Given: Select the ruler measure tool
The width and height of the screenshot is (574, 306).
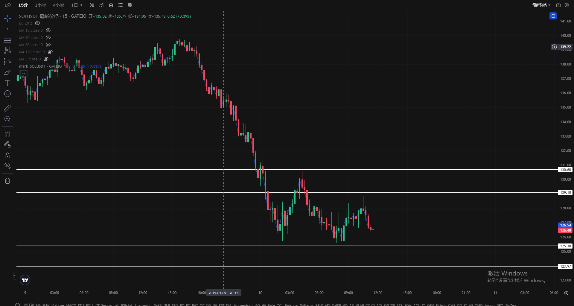Looking at the screenshot, I should coord(7,108).
